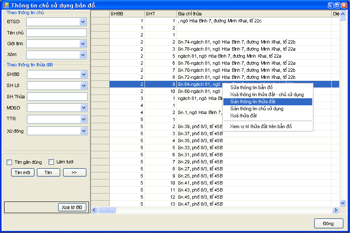Select Xoá thửa đất in context menu
Screen dimensions: 350x233
coord(243,116)
